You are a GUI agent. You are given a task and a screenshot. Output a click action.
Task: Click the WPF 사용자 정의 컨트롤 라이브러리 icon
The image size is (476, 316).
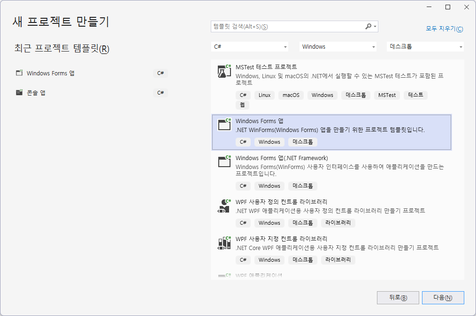pos(224,206)
